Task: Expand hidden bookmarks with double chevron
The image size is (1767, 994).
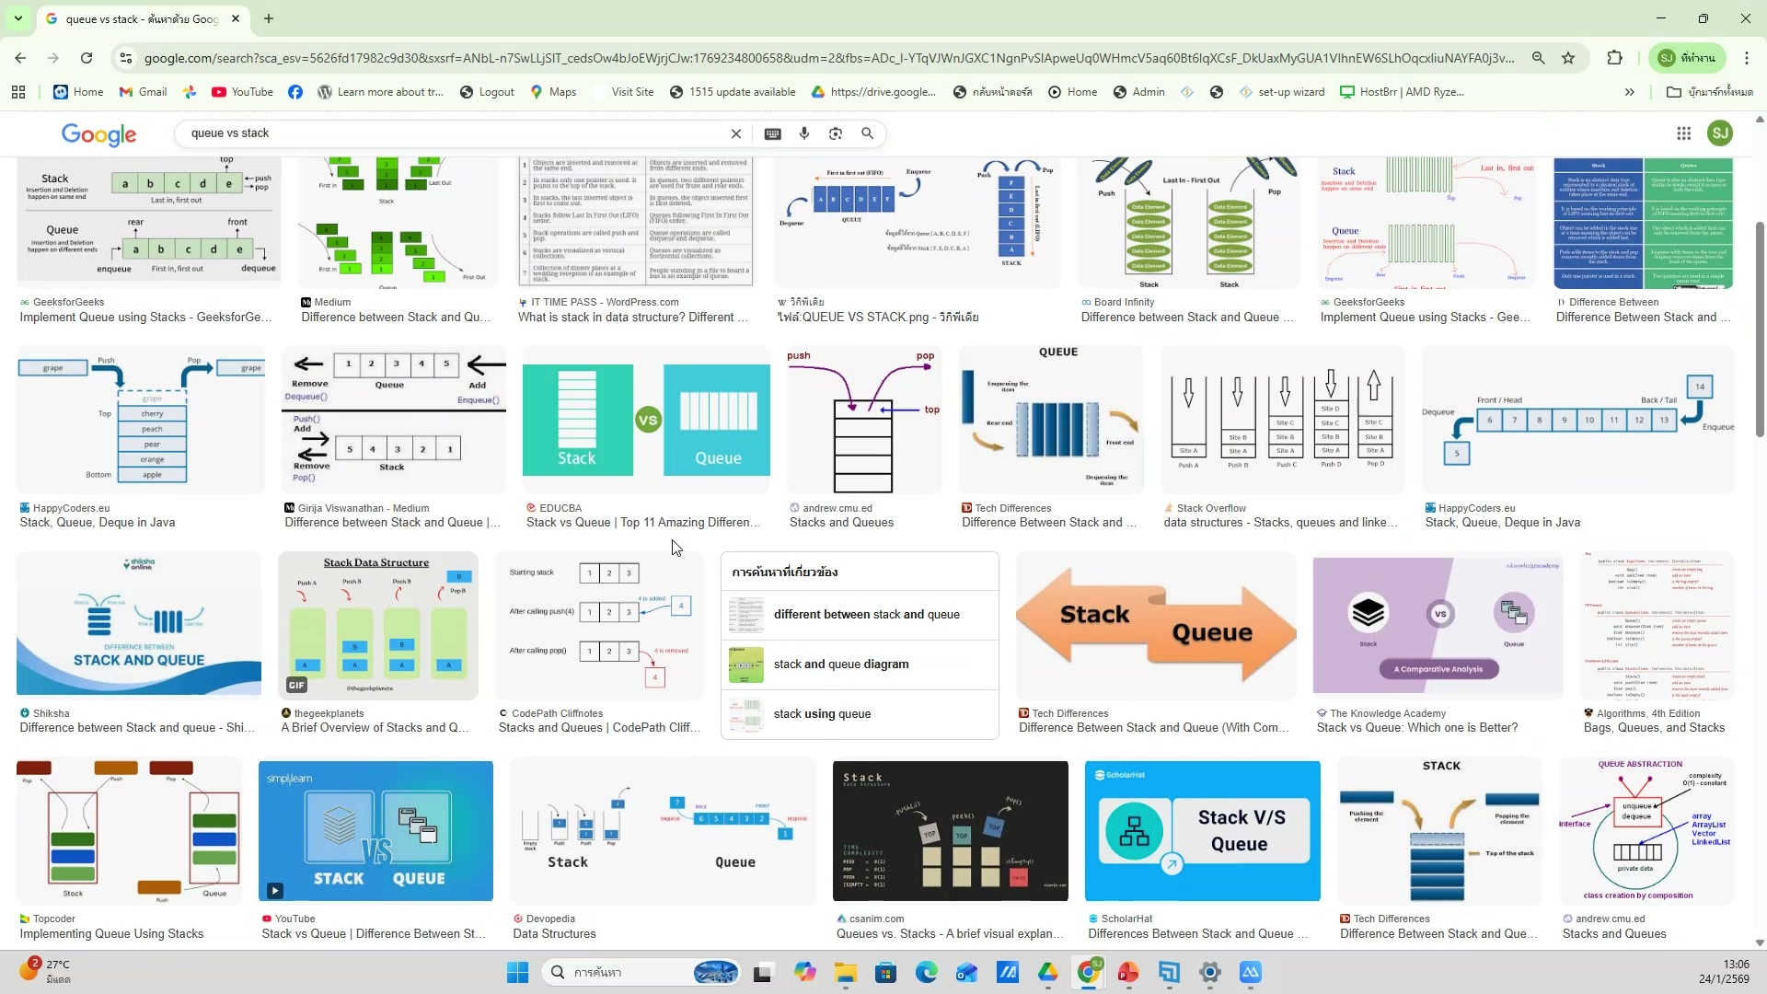Action: click(x=1629, y=92)
